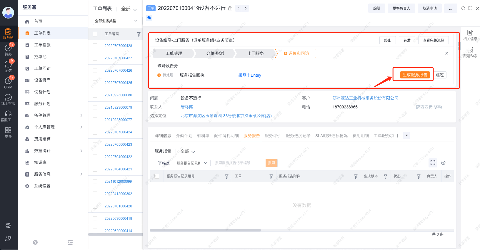Image resolution: width=480 pixels, height=250 pixels.
Task: Open 服务报告记录编号 search field selector
Action: click(192, 163)
